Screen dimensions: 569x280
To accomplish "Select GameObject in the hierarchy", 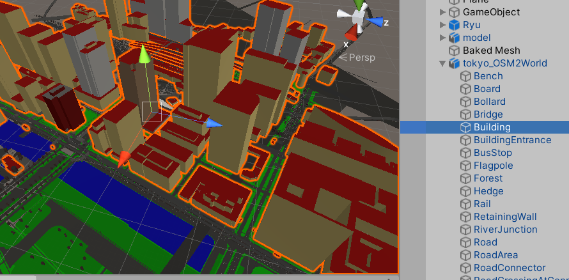I will tap(492, 12).
